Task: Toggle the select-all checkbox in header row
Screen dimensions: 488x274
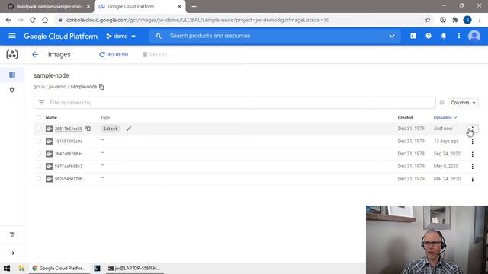Action: [39, 117]
